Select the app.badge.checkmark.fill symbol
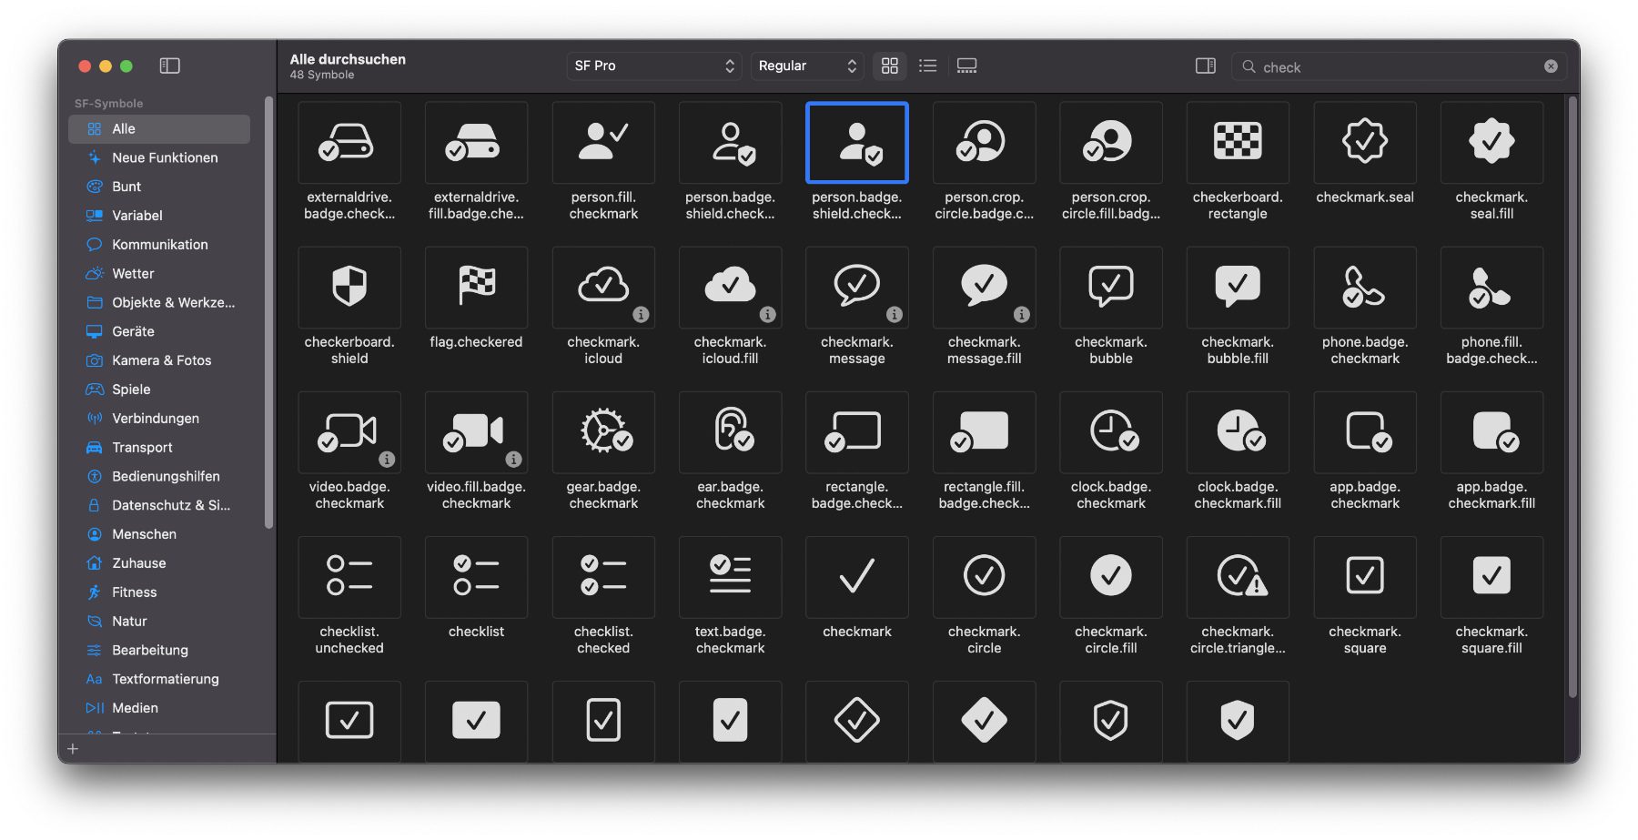The height and width of the screenshot is (840, 1638). [x=1491, y=432]
